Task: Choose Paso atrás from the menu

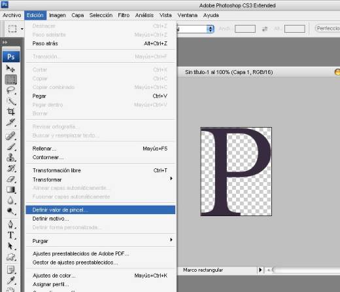Action: (x=100, y=43)
